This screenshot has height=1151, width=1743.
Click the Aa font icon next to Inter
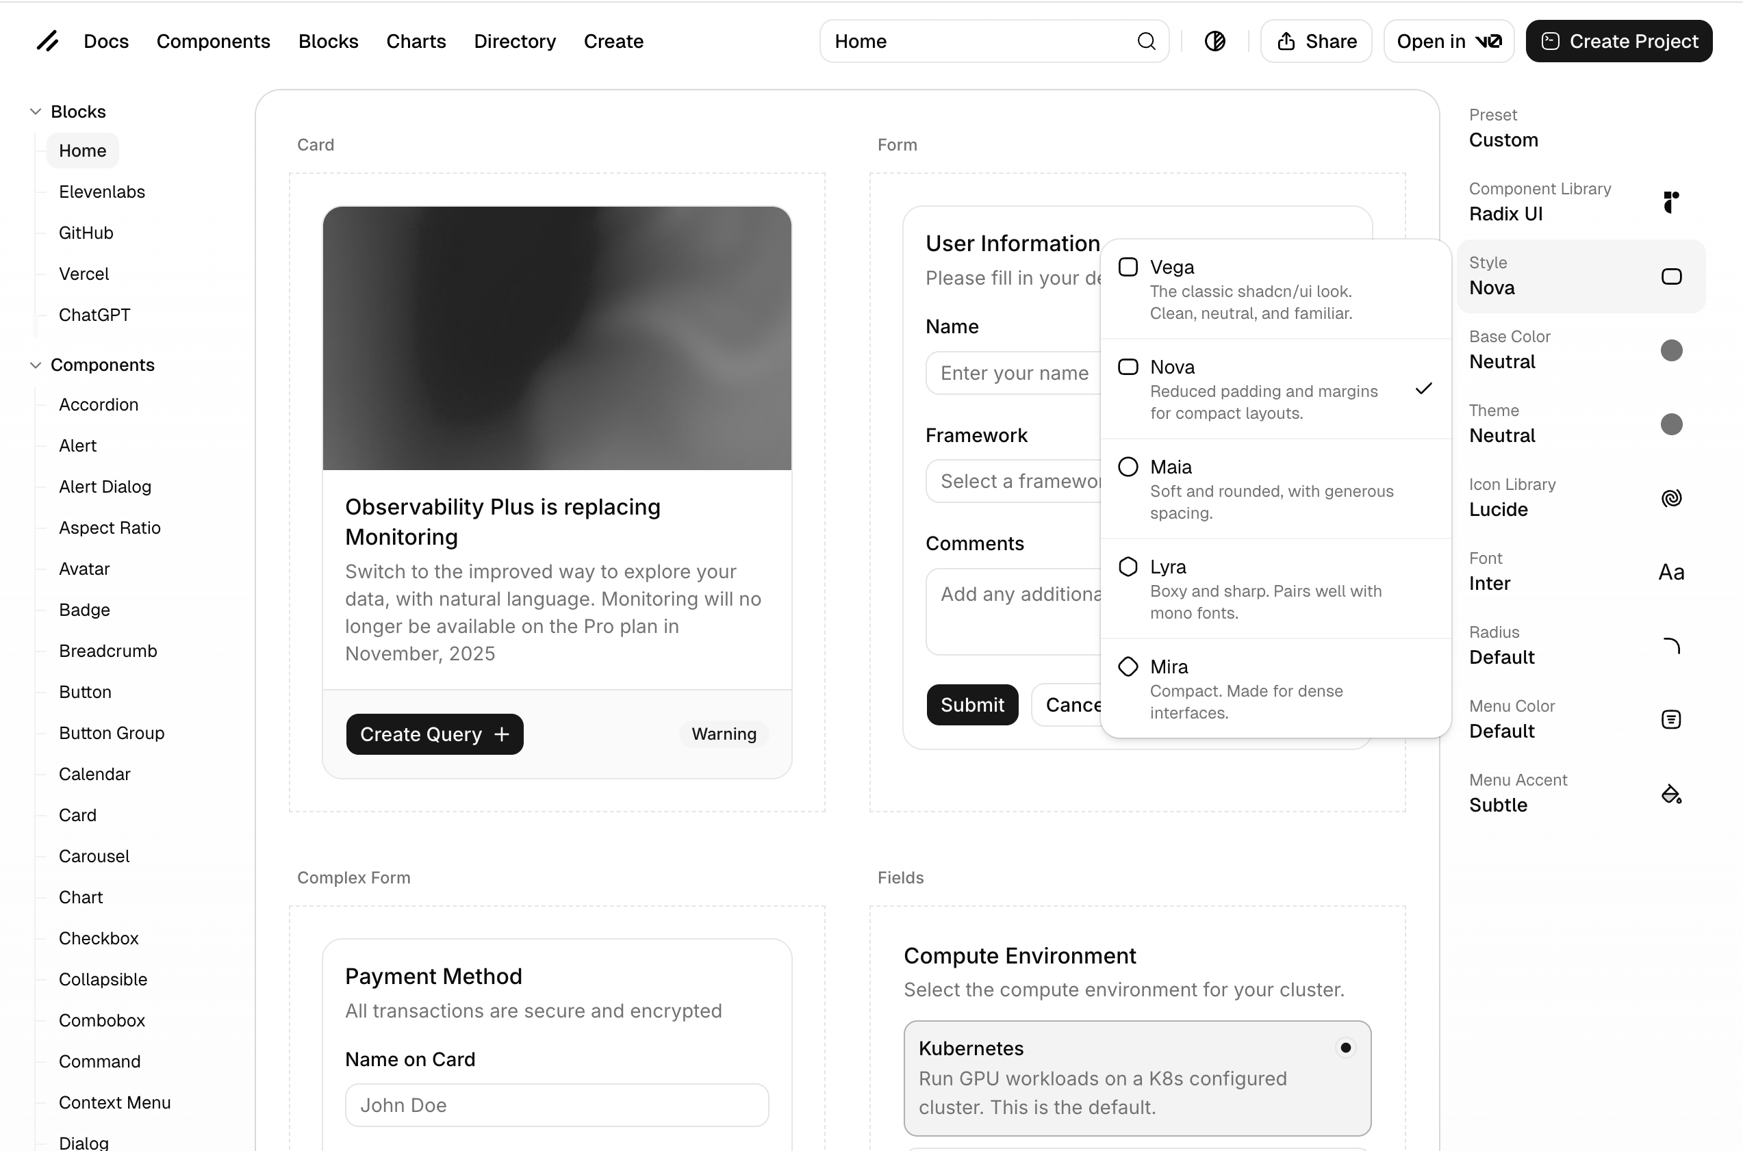pyautogui.click(x=1671, y=572)
